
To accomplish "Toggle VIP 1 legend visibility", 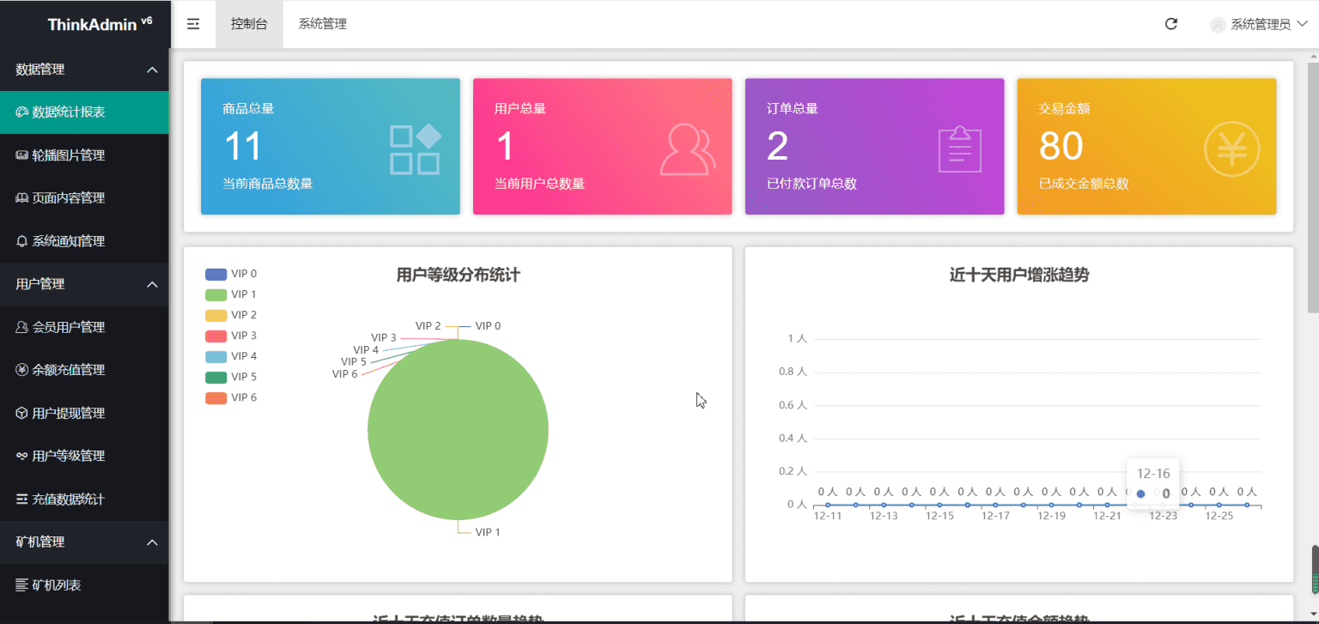I will [x=230, y=294].
